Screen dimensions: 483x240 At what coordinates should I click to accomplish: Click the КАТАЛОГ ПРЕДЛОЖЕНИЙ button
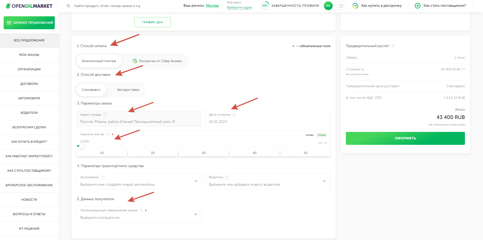29,23
